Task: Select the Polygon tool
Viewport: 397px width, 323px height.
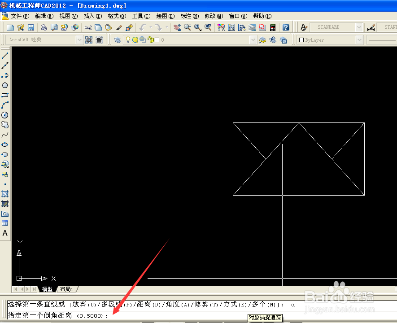Action: point(5,85)
